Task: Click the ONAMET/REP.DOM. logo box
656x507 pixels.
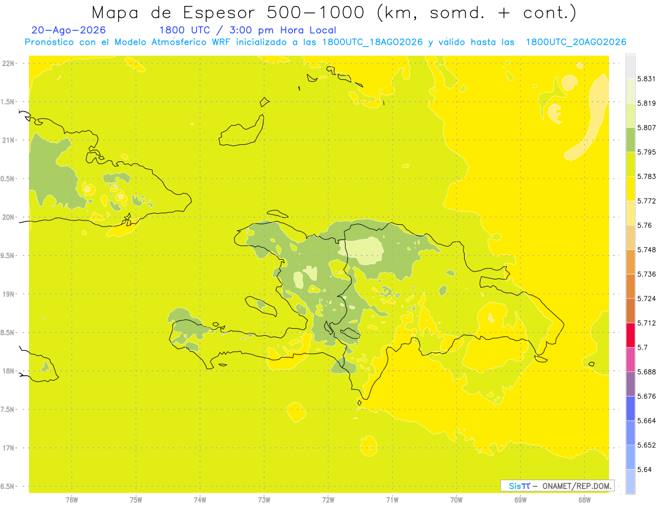Action: (x=558, y=486)
